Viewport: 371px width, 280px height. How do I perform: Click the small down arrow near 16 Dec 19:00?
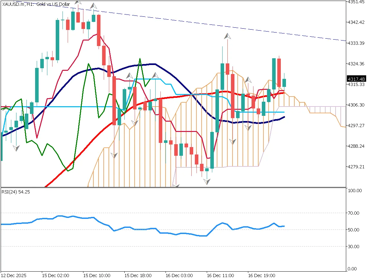click(248, 127)
